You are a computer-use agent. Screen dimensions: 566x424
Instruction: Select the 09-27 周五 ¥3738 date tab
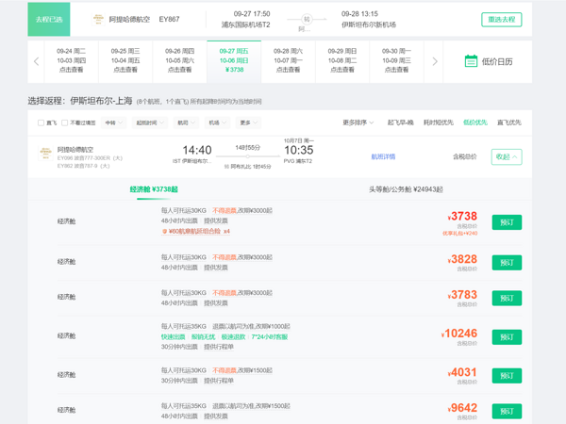click(234, 61)
